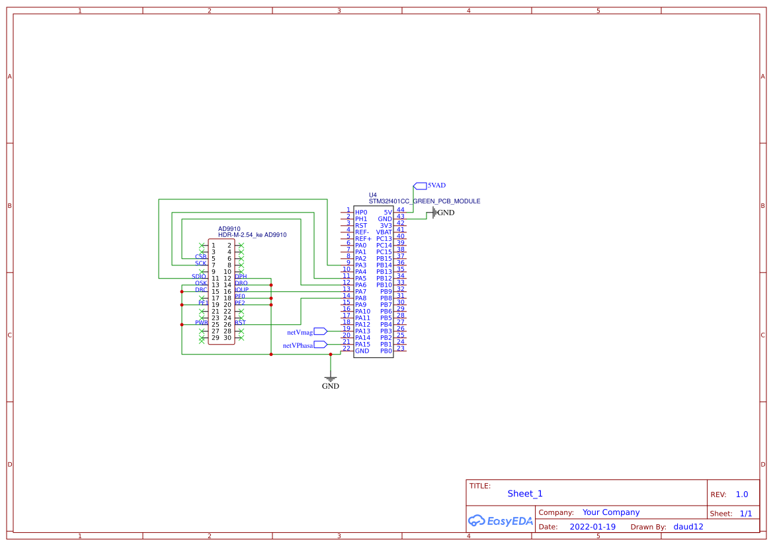
Task: Click the junction dot on the bottom GND wire
Action: point(331,354)
